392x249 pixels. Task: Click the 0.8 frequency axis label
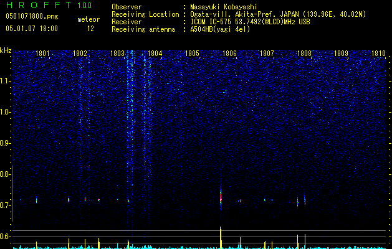(x=5, y=174)
